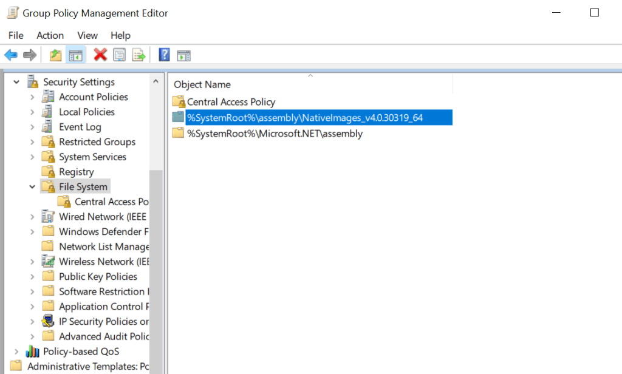This screenshot has height=374, width=622.
Task: Toggle the Show/Hide Action Pane button
Action: click(184, 55)
